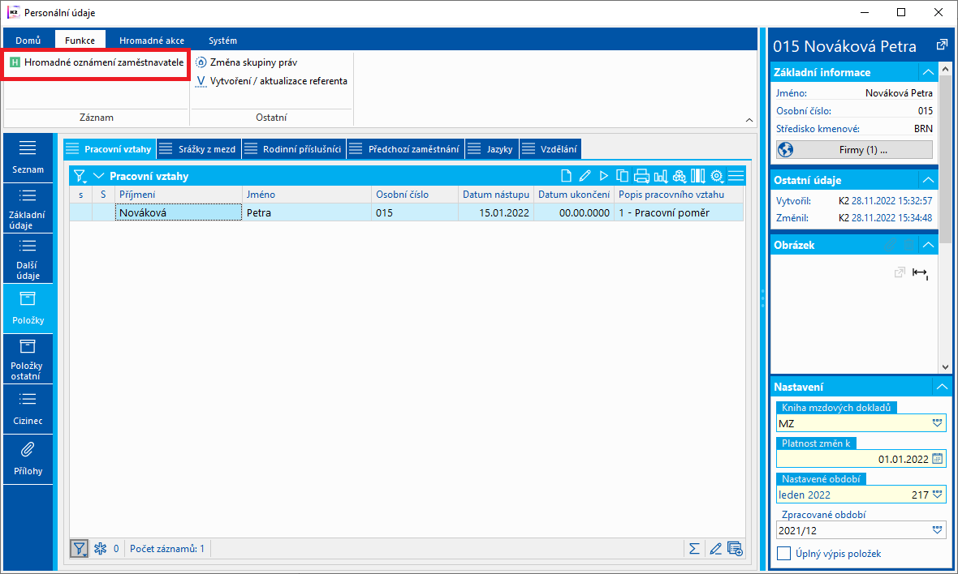Switch to Srážky z mezd tab
The width and height of the screenshot is (958, 574).
point(199,149)
